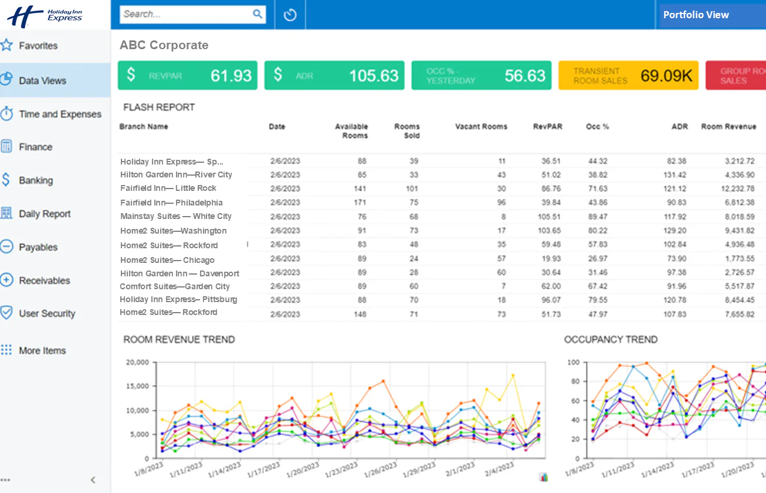Viewport: 766px width, 493px height.
Task: Sort by RevPAR column header
Action: pos(547,126)
